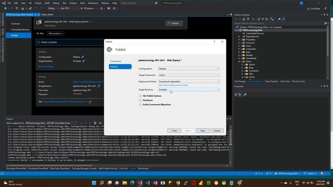Click the Prev button in Publish dialog
The image size is (333, 187).
point(174,130)
